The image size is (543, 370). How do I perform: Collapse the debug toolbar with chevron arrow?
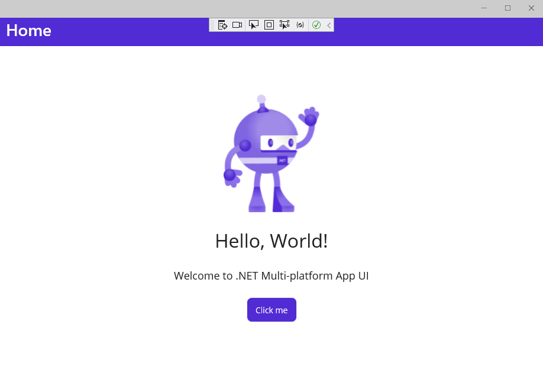tap(329, 25)
